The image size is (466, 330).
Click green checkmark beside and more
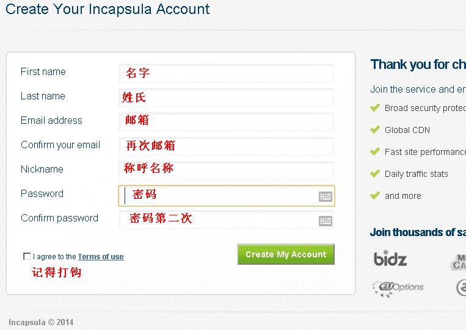(x=375, y=195)
